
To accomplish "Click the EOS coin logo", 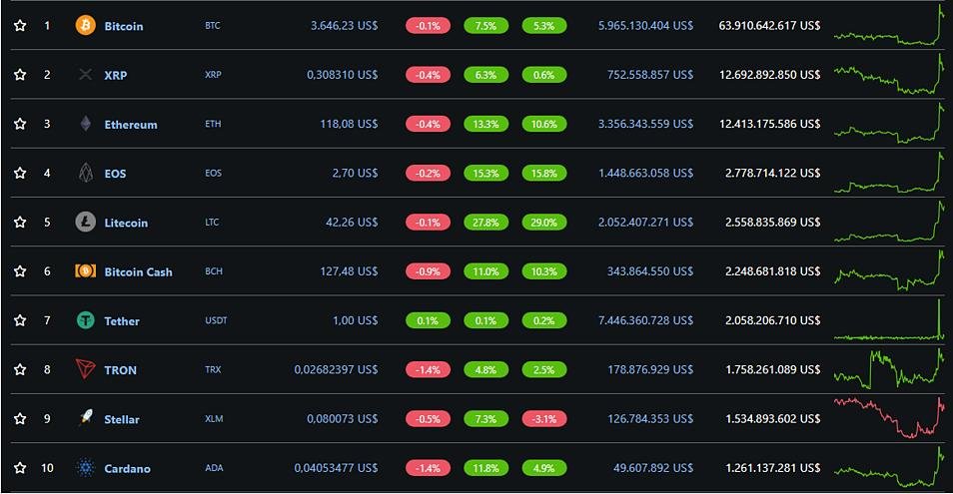I will tap(86, 173).
